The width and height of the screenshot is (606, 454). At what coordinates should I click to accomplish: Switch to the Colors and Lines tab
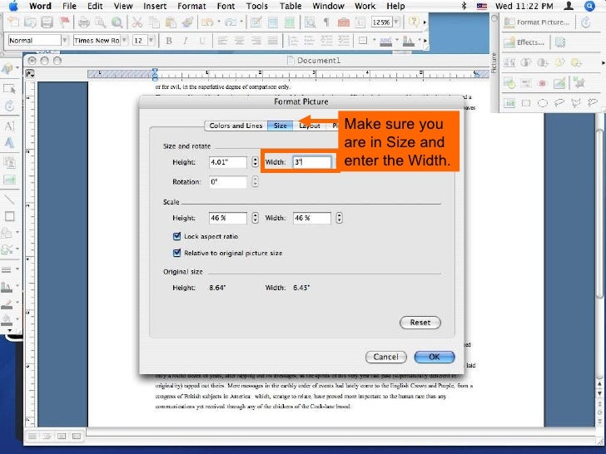[236, 126]
